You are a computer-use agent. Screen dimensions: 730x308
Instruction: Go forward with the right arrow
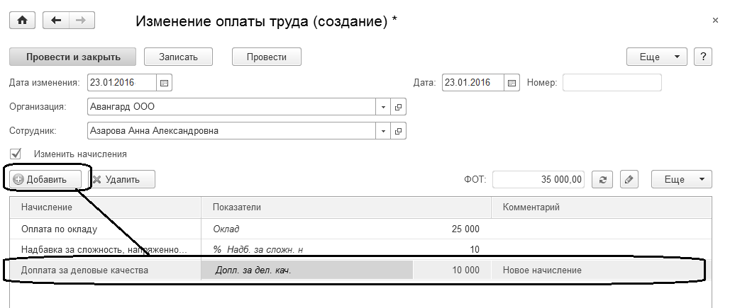pos(80,21)
